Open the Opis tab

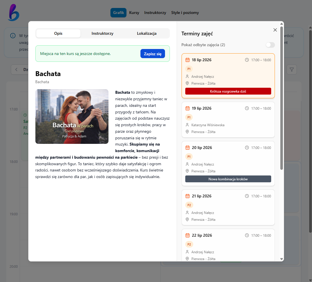[58, 33]
